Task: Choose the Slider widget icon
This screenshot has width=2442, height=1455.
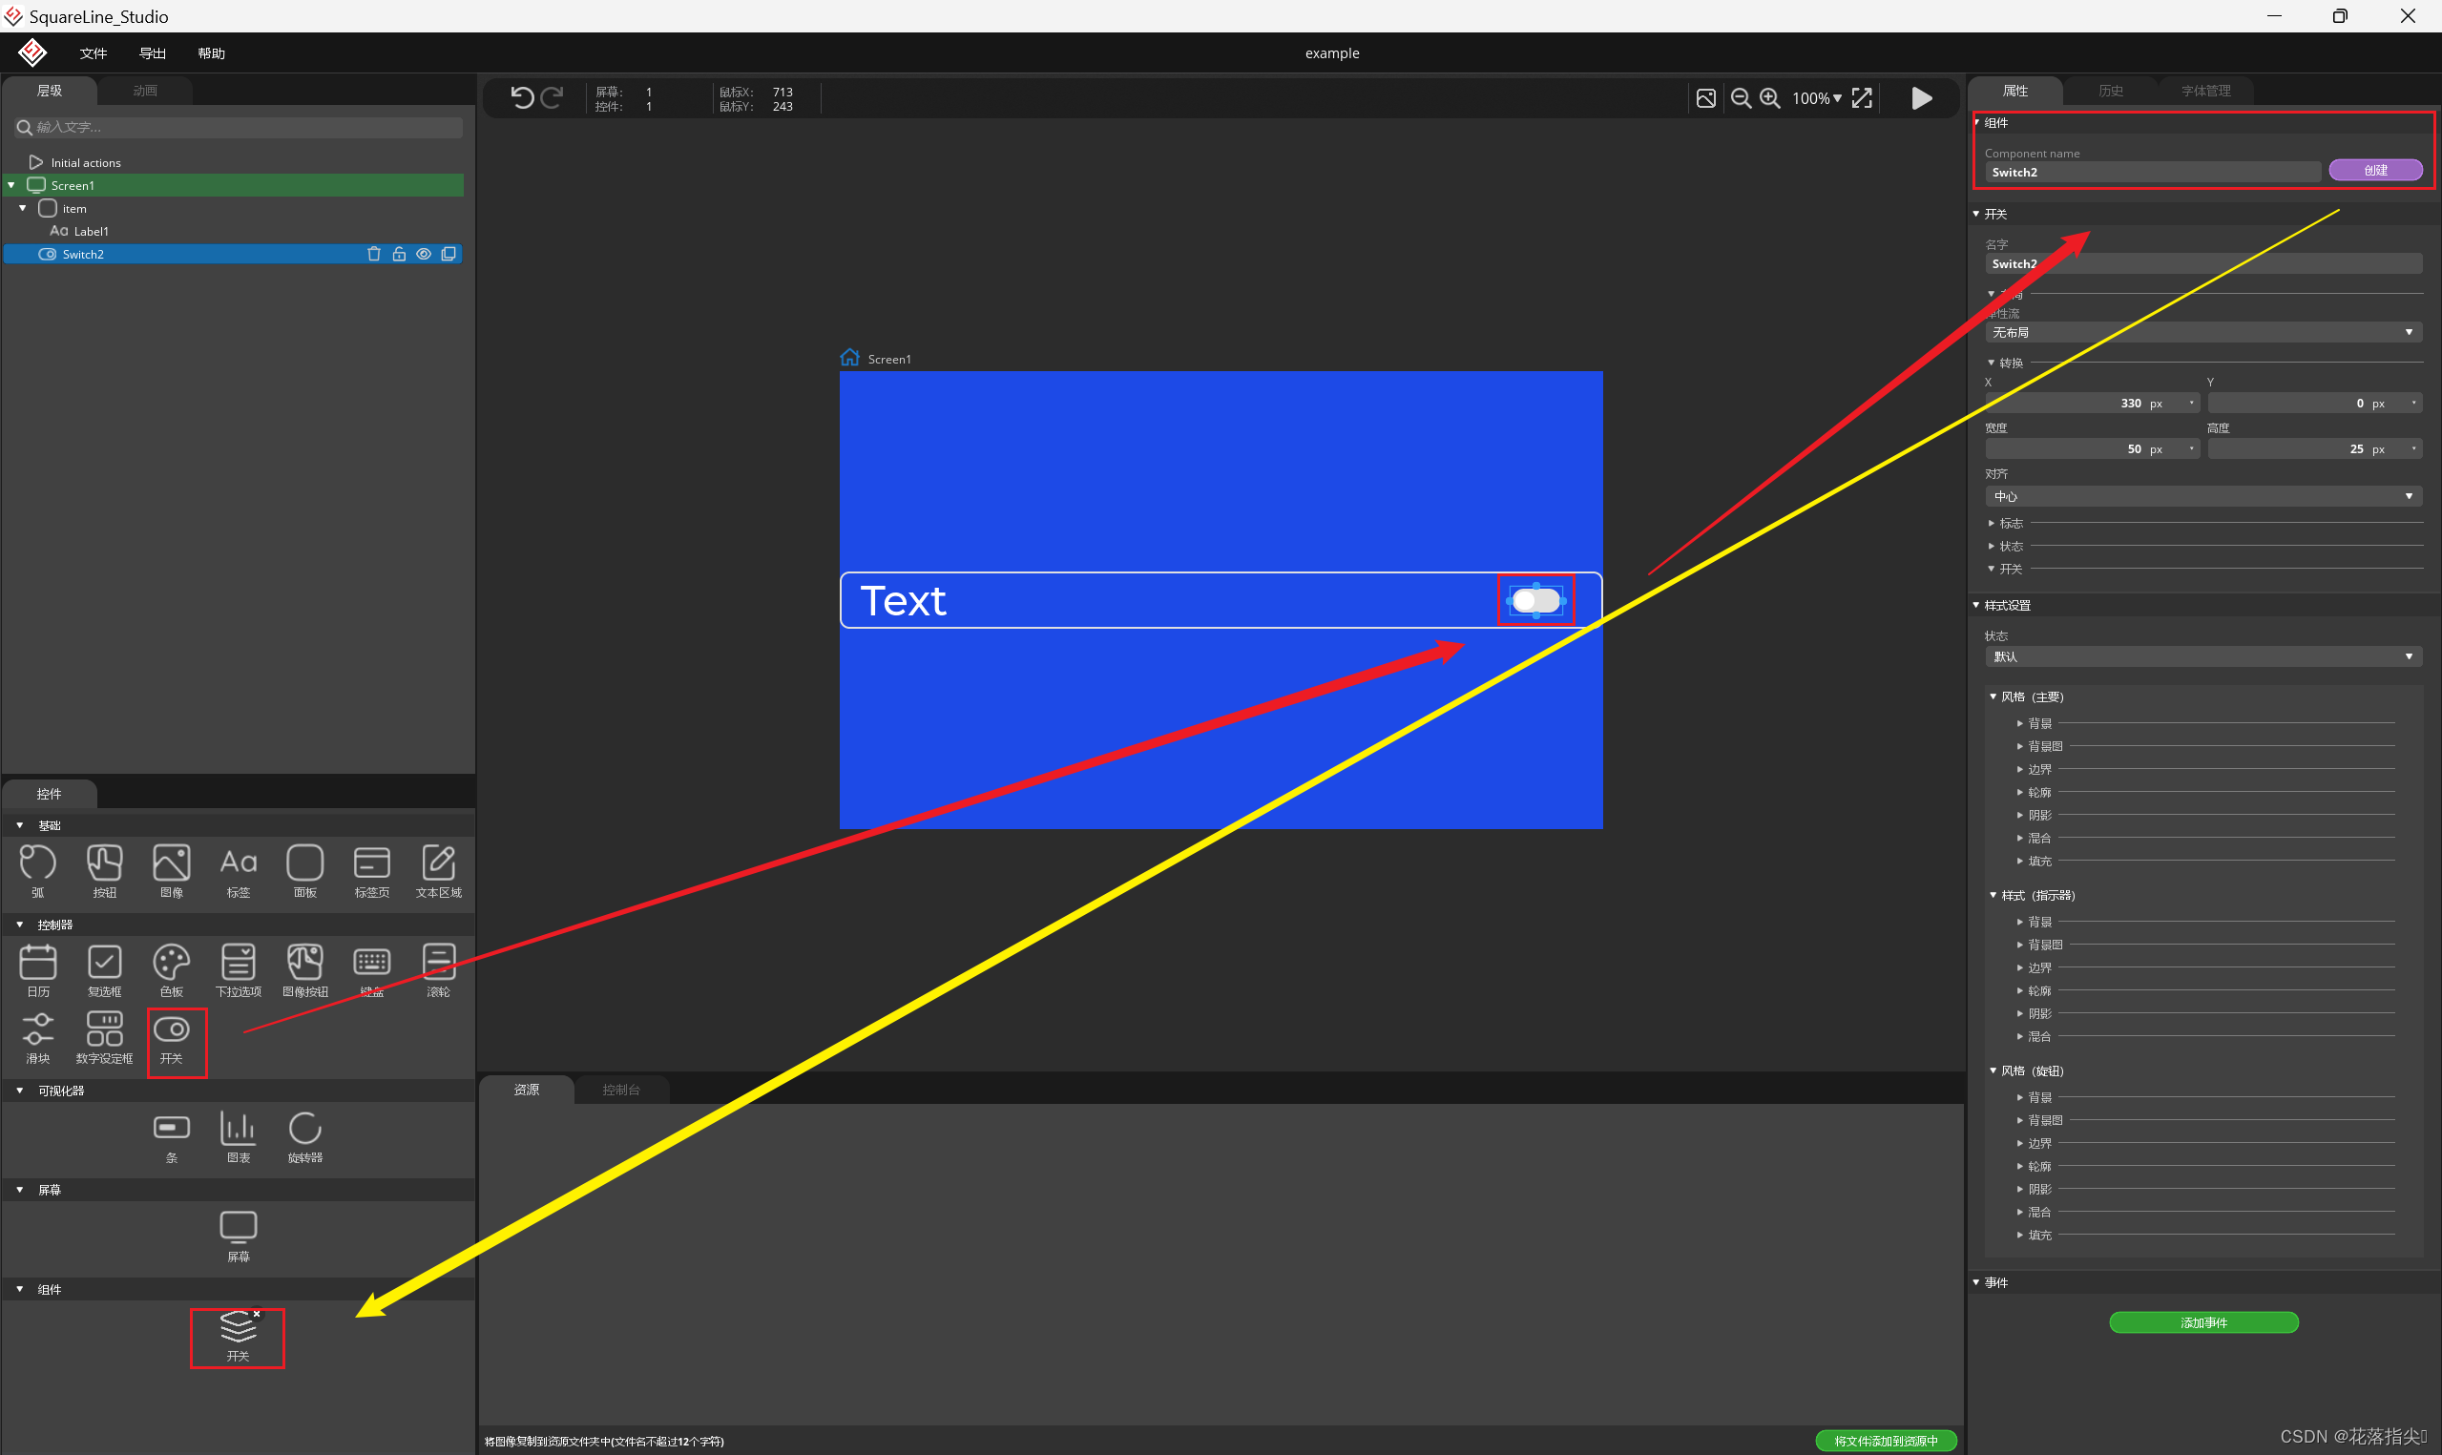Action: tap(37, 1029)
